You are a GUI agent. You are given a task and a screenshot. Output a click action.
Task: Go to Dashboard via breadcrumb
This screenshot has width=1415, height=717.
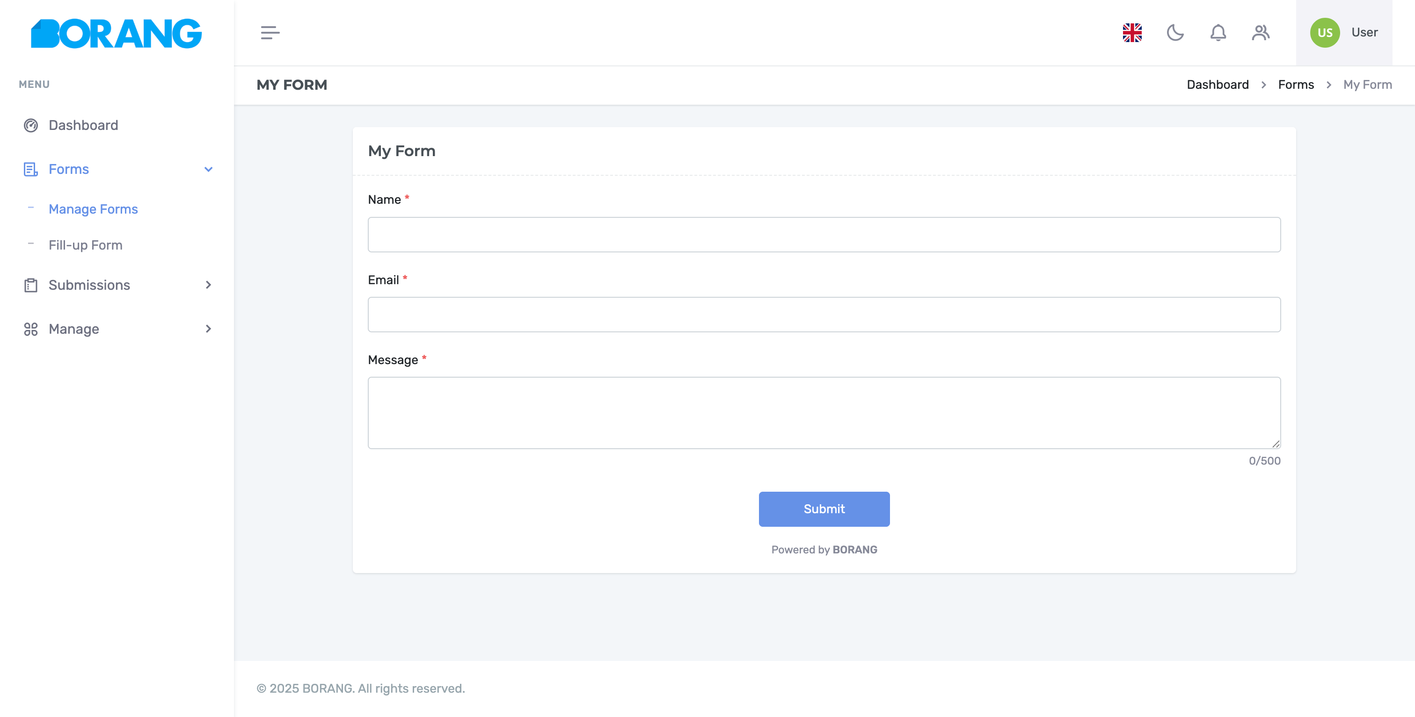click(1217, 85)
